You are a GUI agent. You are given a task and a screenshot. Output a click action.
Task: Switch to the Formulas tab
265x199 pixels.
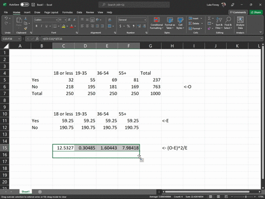(67, 12)
